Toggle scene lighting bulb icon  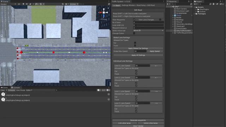click(23, 4)
